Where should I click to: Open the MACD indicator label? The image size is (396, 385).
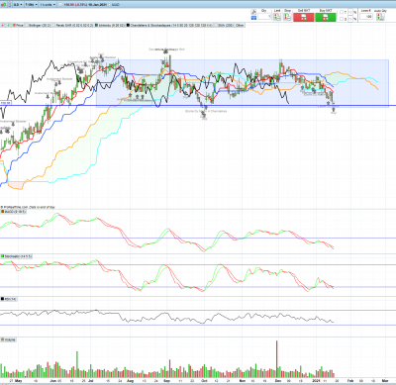pos(13,211)
